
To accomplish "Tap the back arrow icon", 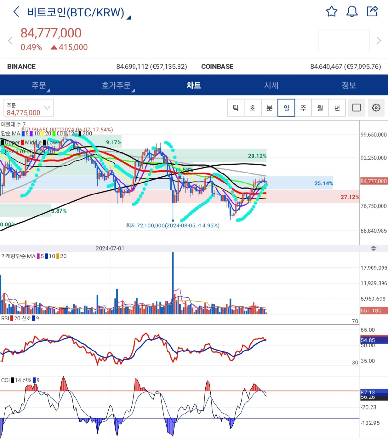I will pos(16,12).
